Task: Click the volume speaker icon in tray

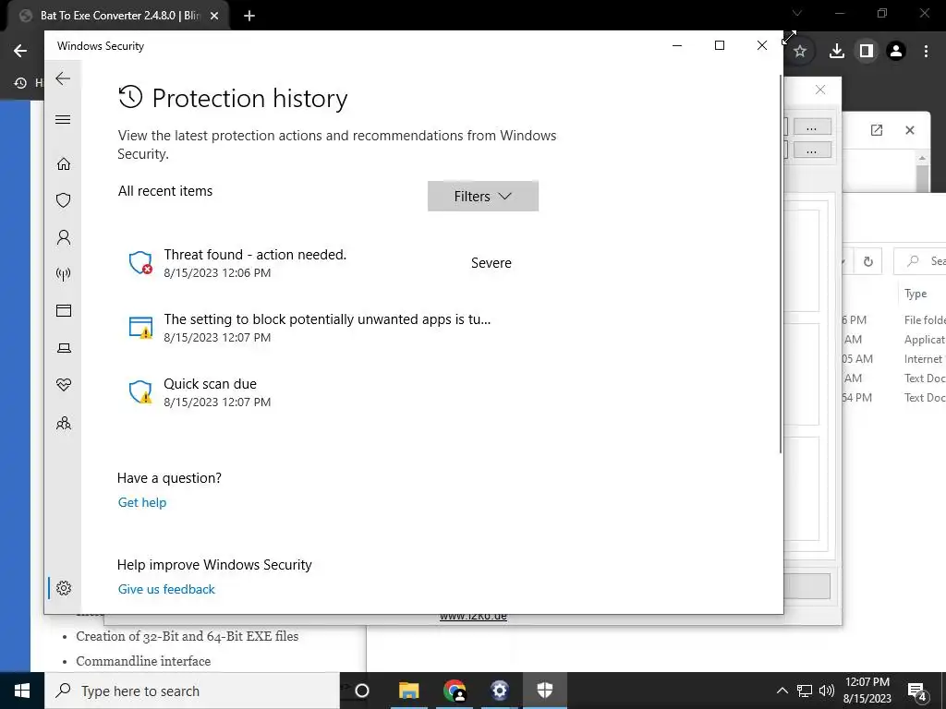Action: [x=827, y=691]
